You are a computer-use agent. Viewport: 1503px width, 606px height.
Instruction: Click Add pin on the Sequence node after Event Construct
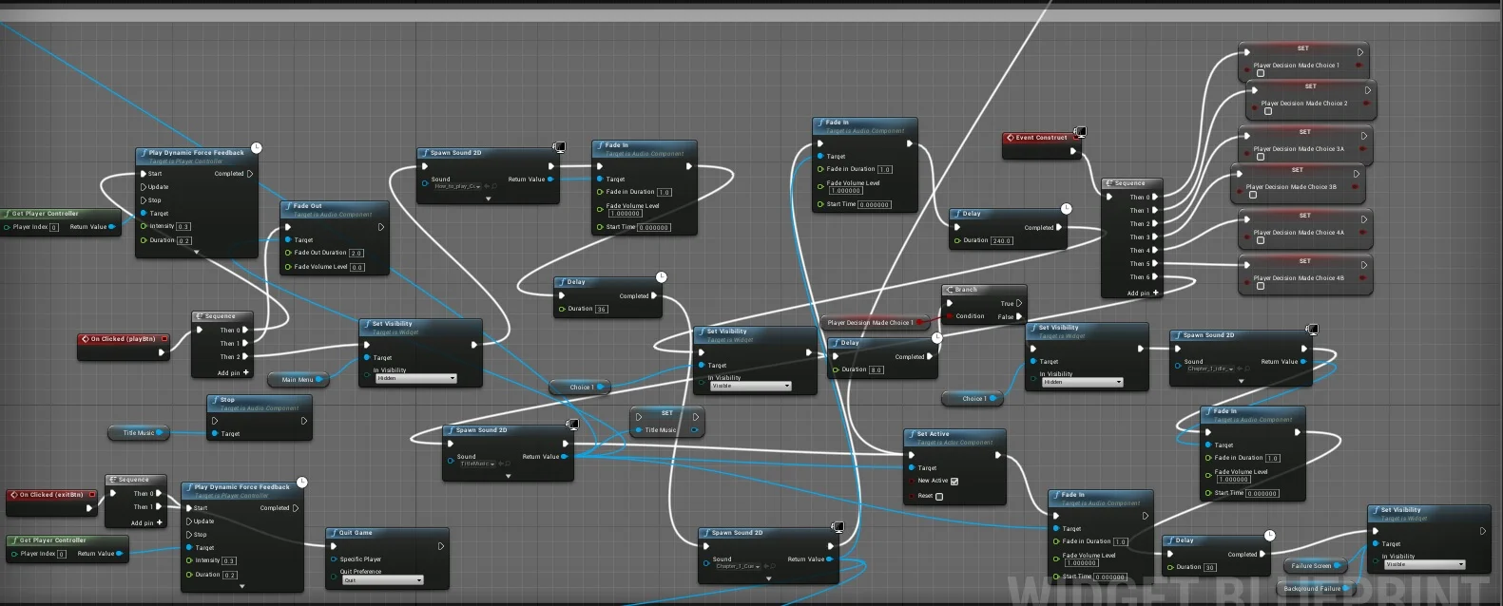pos(1143,294)
